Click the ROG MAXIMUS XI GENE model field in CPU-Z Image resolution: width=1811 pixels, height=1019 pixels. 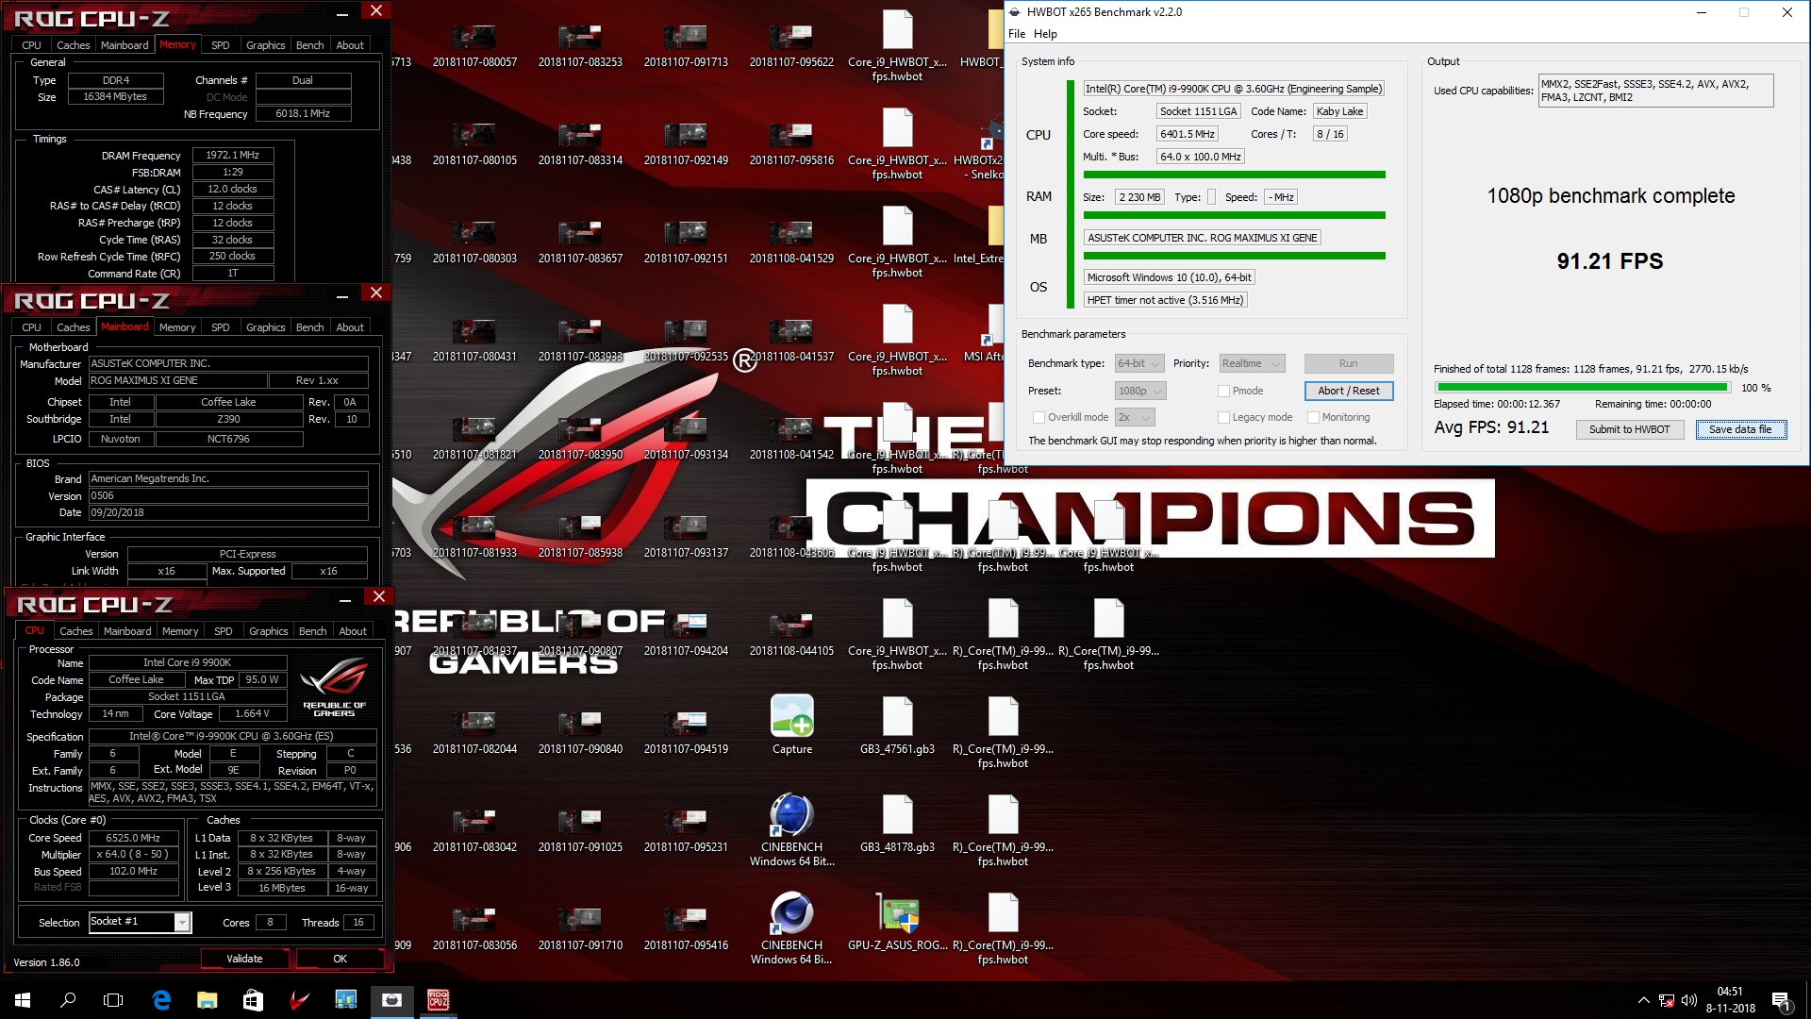pyautogui.click(x=177, y=380)
